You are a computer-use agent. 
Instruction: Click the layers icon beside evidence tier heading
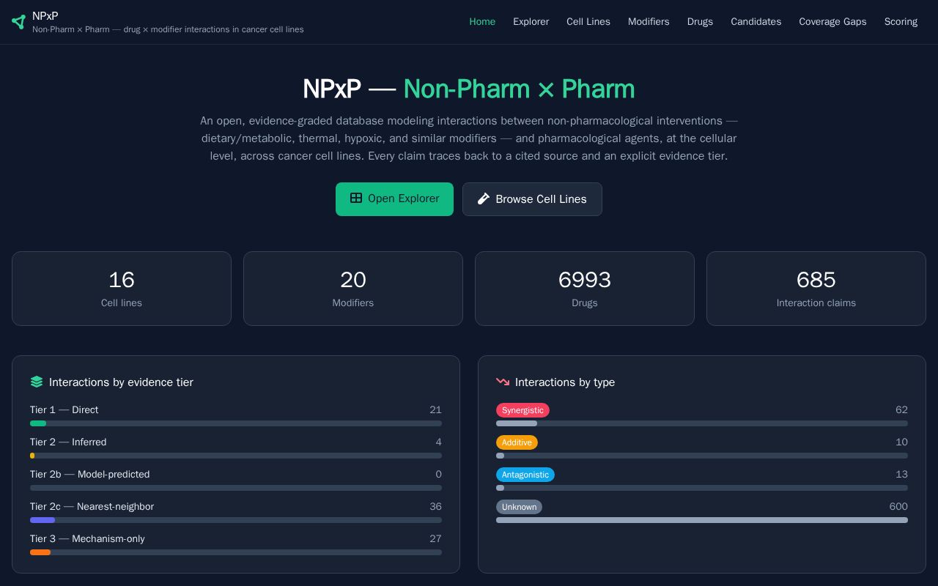(x=37, y=382)
